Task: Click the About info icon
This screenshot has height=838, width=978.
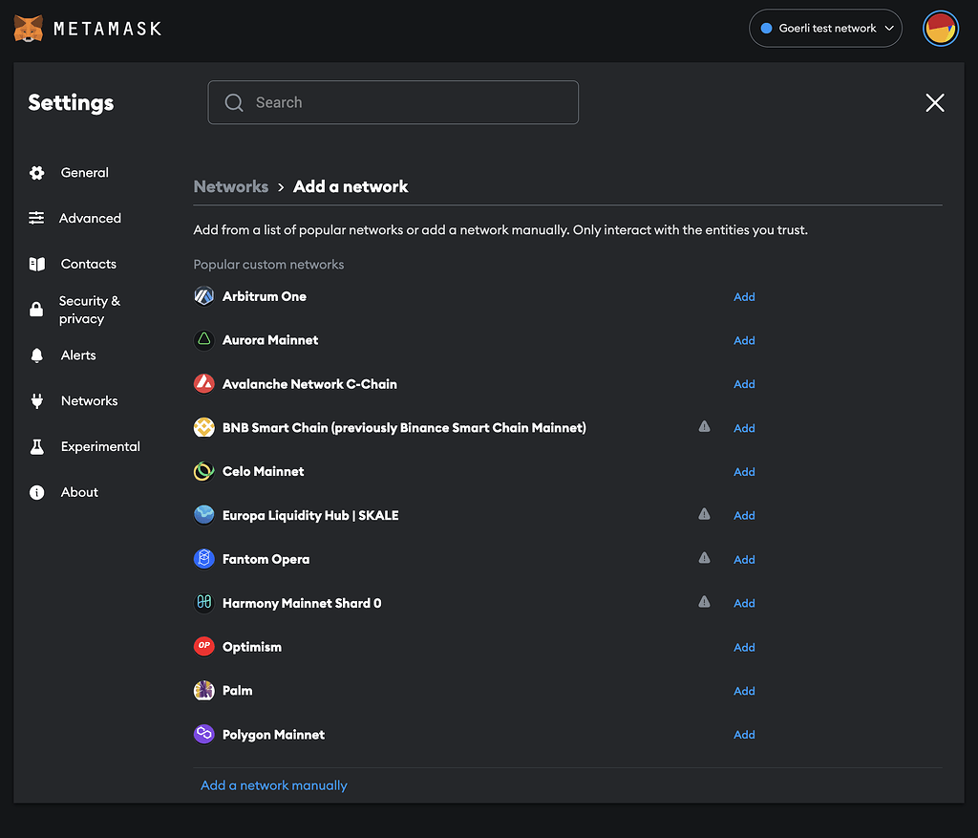Action: pos(36,492)
